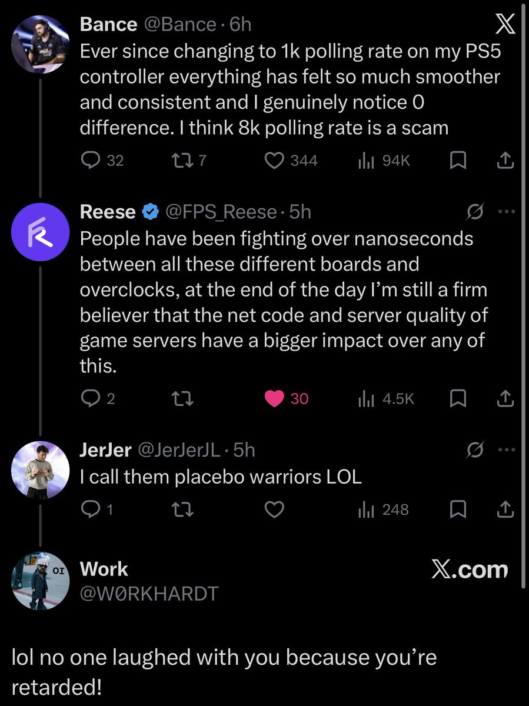This screenshot has height=706, width=529.
Task: Bookmark Bance's tweet
Action: (457, 160)
